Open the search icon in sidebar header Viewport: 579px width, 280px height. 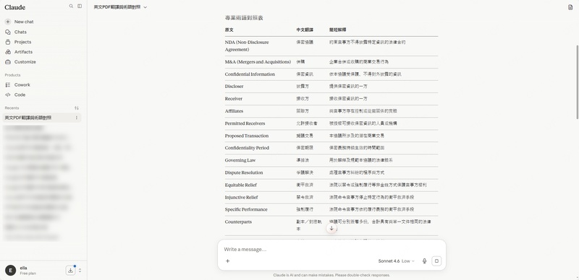point(71,6)
